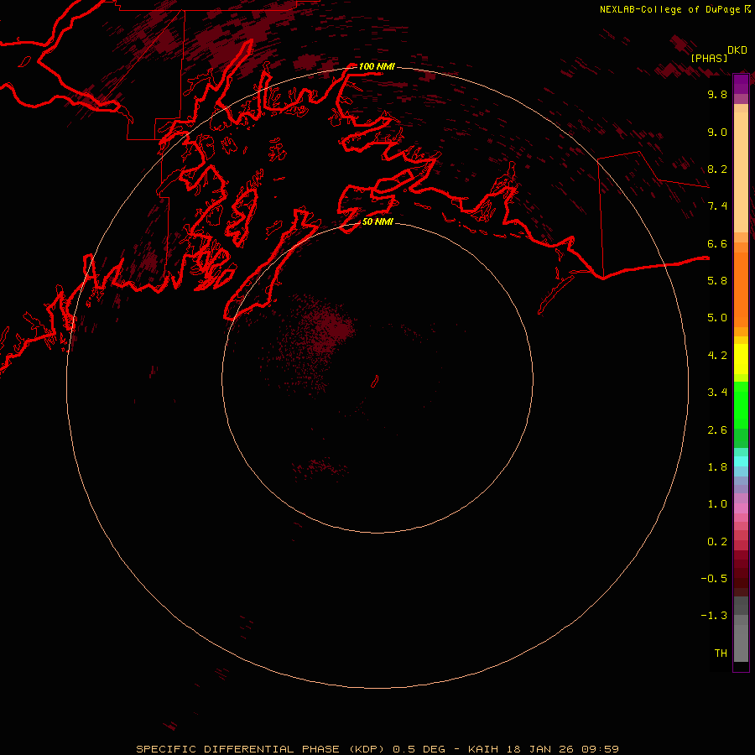
Task: Click the [PHAS] legend unit label
Action: (x=709, y=58)
